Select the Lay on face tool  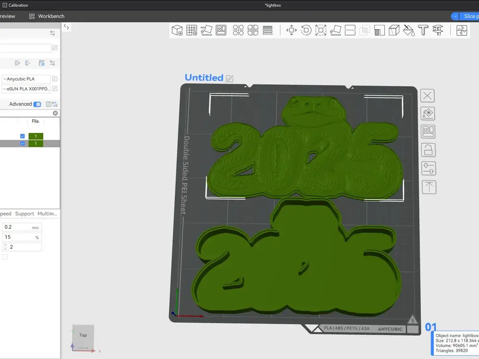(x=335, y=30)
